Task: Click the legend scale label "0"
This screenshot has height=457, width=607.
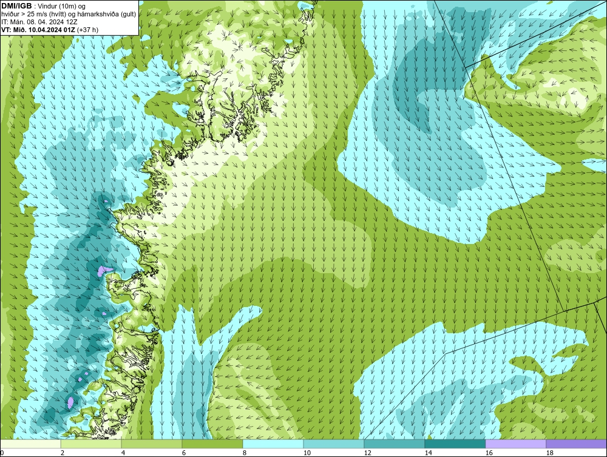Action: pyautogui.click(x=2, y=453)
